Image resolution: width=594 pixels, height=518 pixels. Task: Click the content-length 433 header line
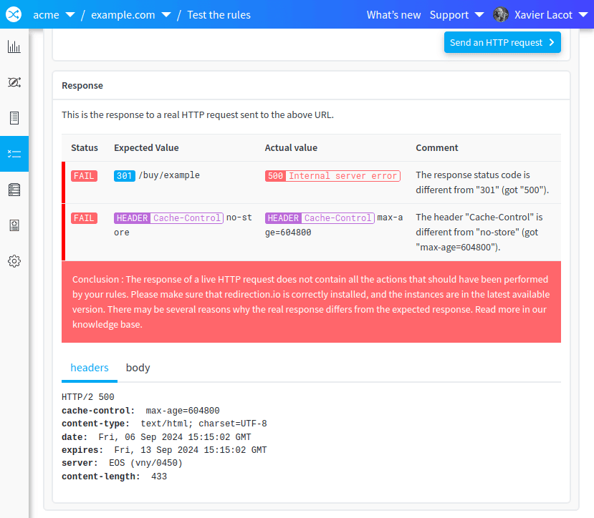(x=114, y=477)
